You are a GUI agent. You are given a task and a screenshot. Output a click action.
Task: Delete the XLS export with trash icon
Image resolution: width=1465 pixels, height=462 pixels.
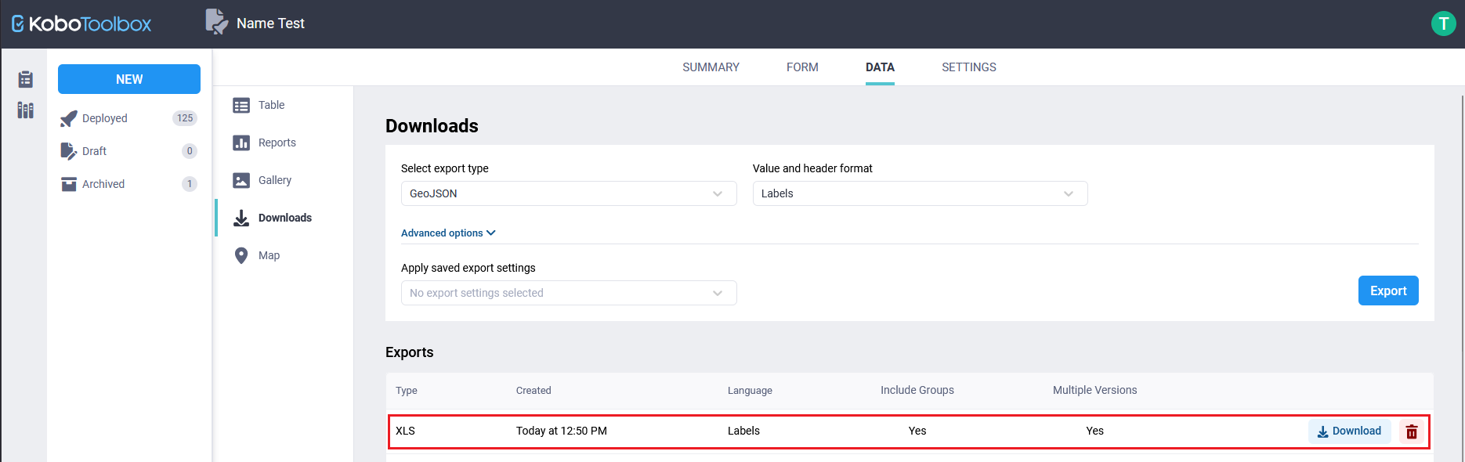point(1411,431)
